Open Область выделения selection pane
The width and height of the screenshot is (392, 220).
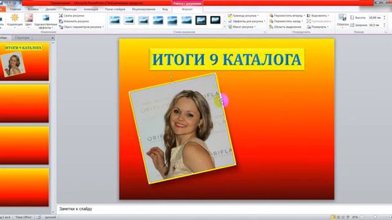click(285, 27)
